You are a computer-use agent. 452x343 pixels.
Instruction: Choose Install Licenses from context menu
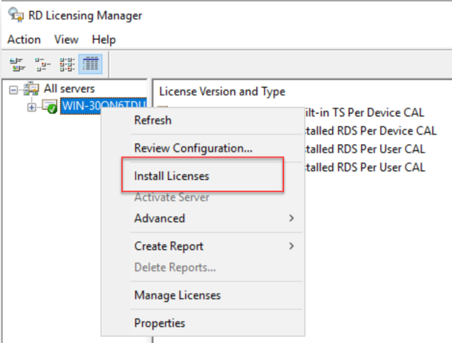[172, 176]
